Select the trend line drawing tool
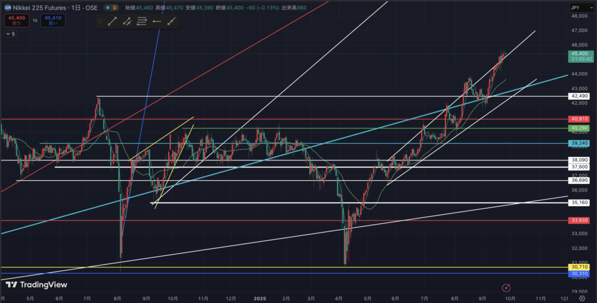 point(112,22)
